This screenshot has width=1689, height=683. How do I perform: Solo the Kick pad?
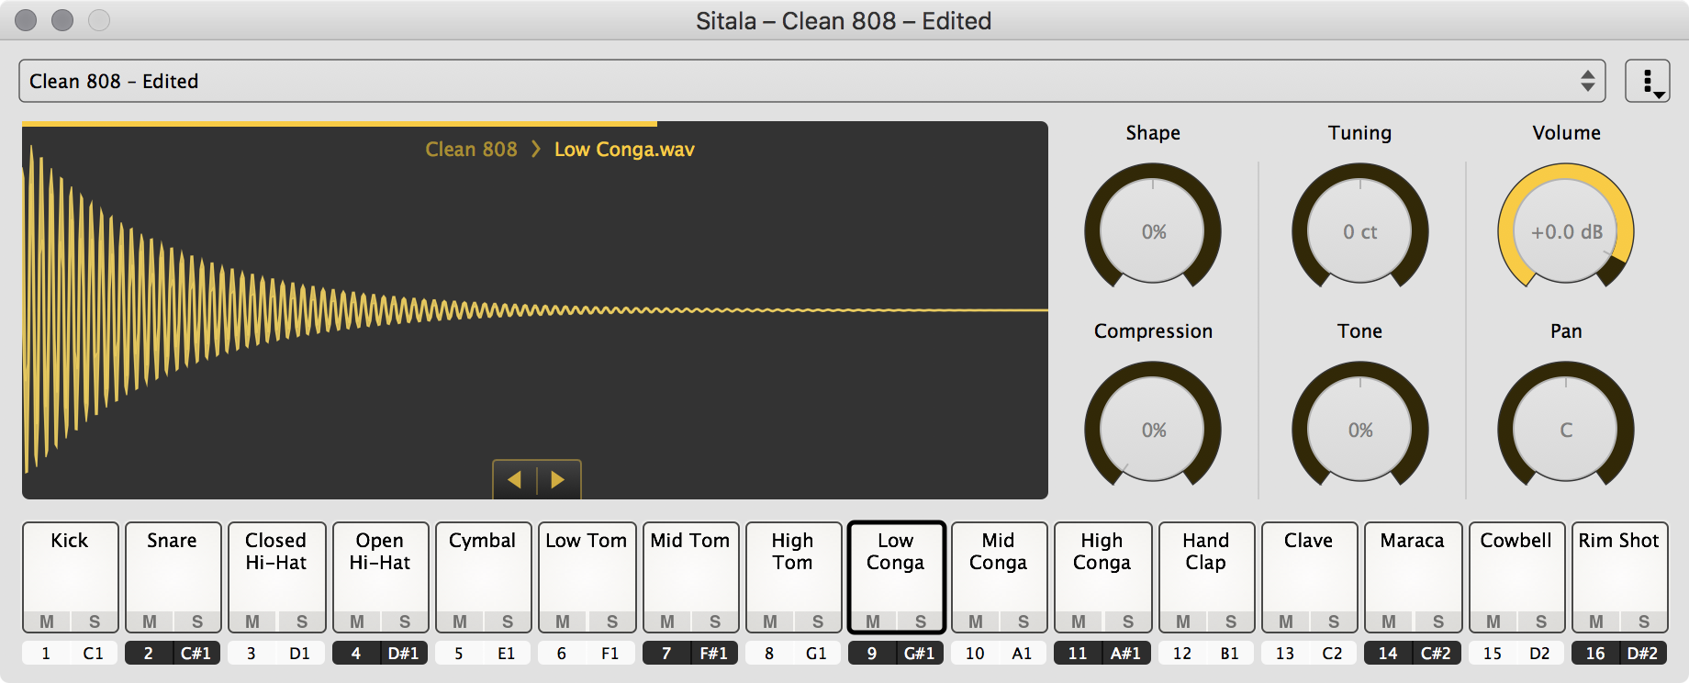pos(95,621)
